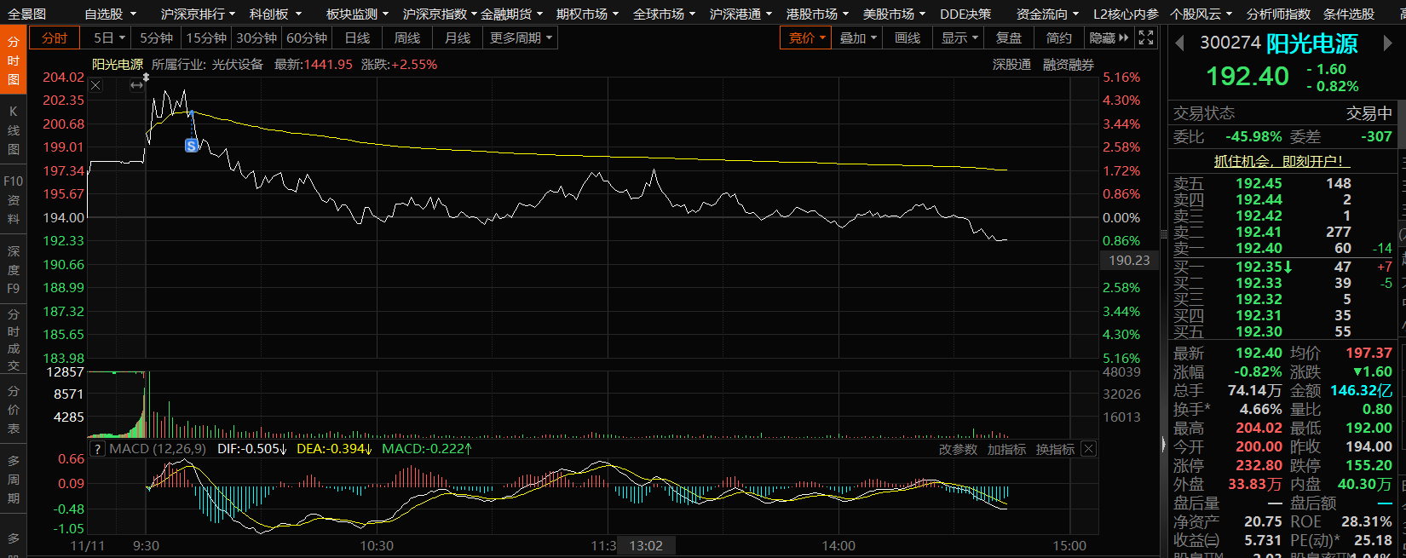Click the 深股通 tag link

(1011, 65)
